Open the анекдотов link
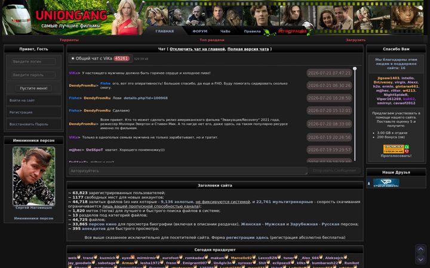The image size is (430, 268). pos(94,228)
